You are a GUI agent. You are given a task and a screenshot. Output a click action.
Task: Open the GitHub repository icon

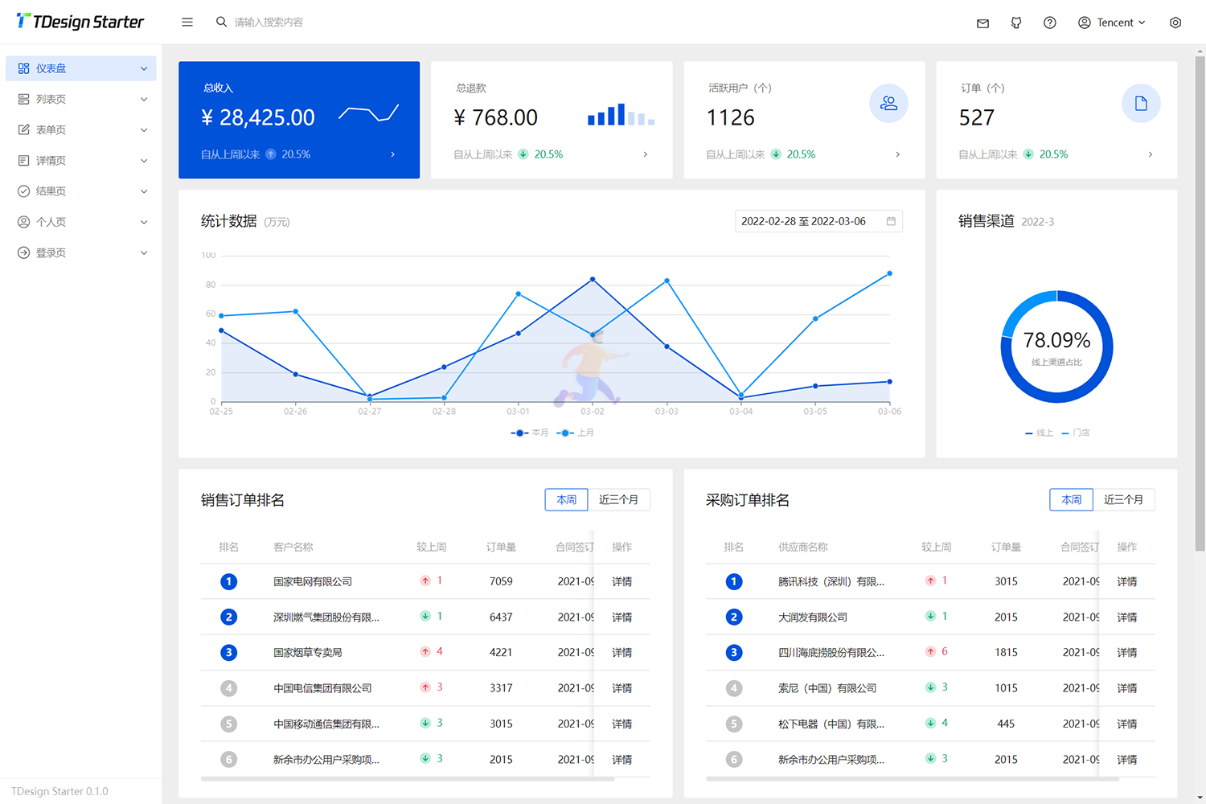point(1016,23)
